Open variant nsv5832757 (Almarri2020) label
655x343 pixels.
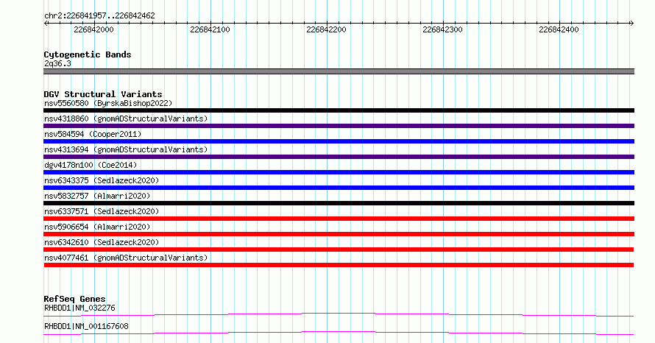click(x=97, y=196)
